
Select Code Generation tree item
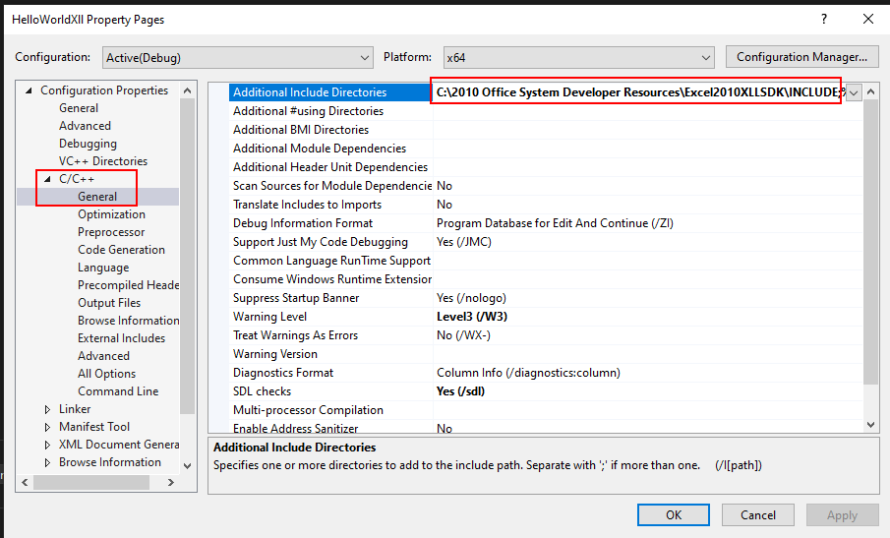121,250
